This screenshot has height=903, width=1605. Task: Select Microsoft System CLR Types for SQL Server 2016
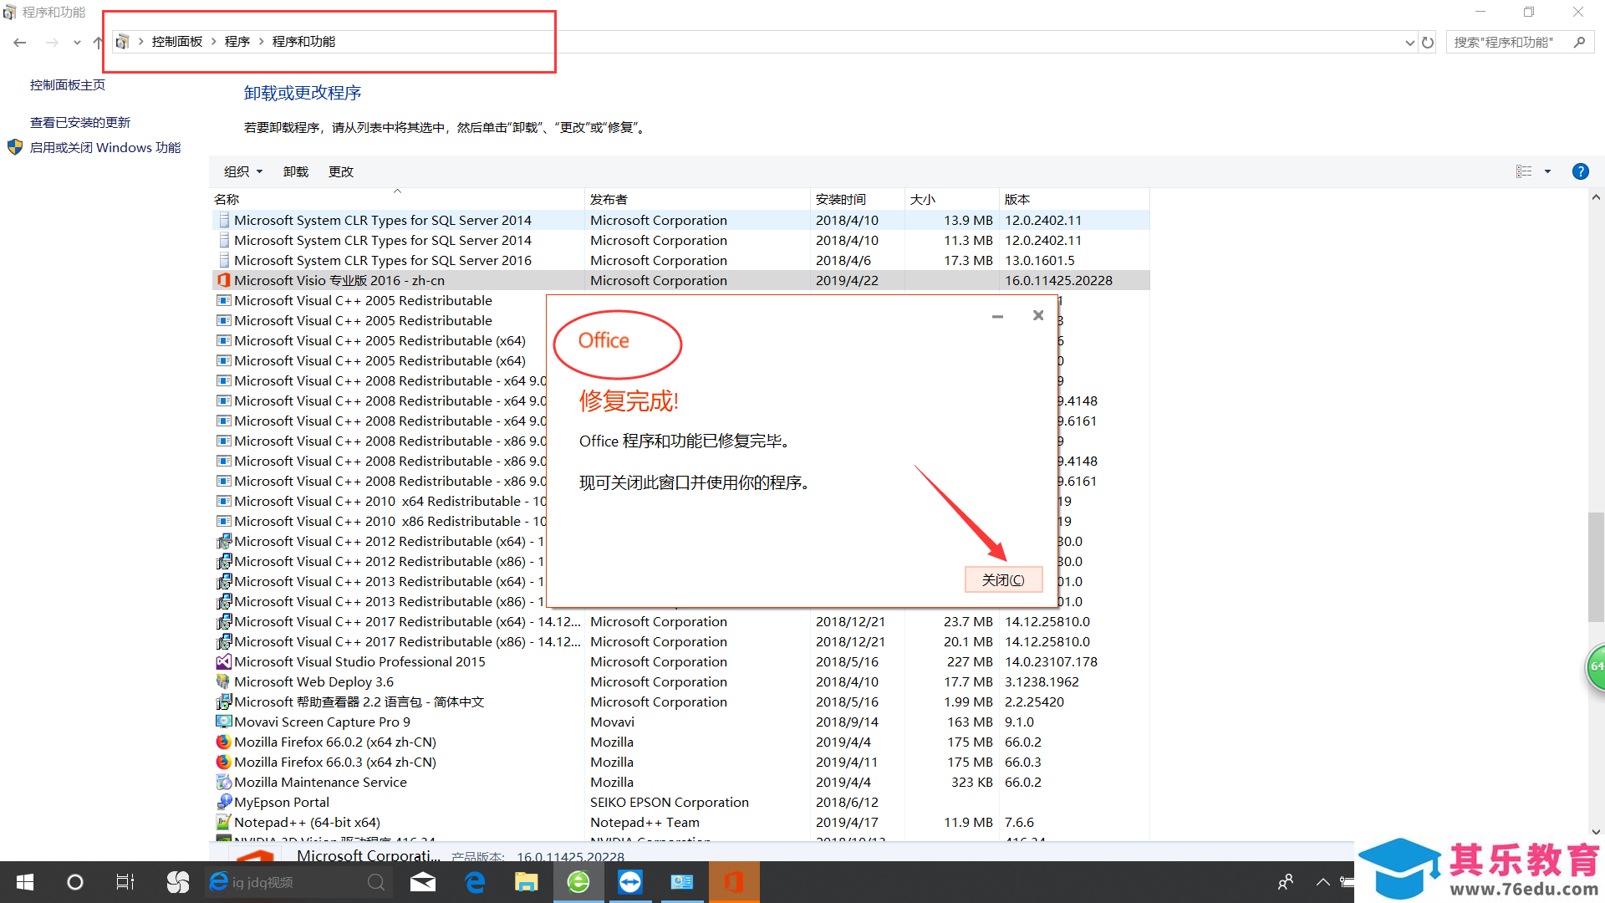point(680,260)
